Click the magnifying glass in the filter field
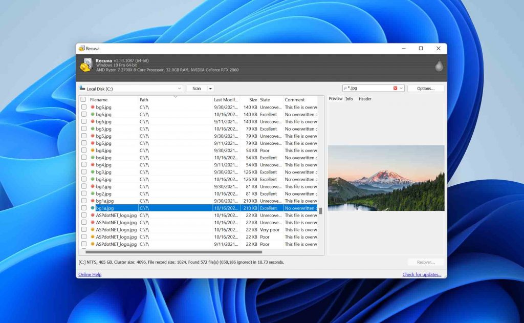The height and width of the screenshot is (323, 524). point(345,88)
